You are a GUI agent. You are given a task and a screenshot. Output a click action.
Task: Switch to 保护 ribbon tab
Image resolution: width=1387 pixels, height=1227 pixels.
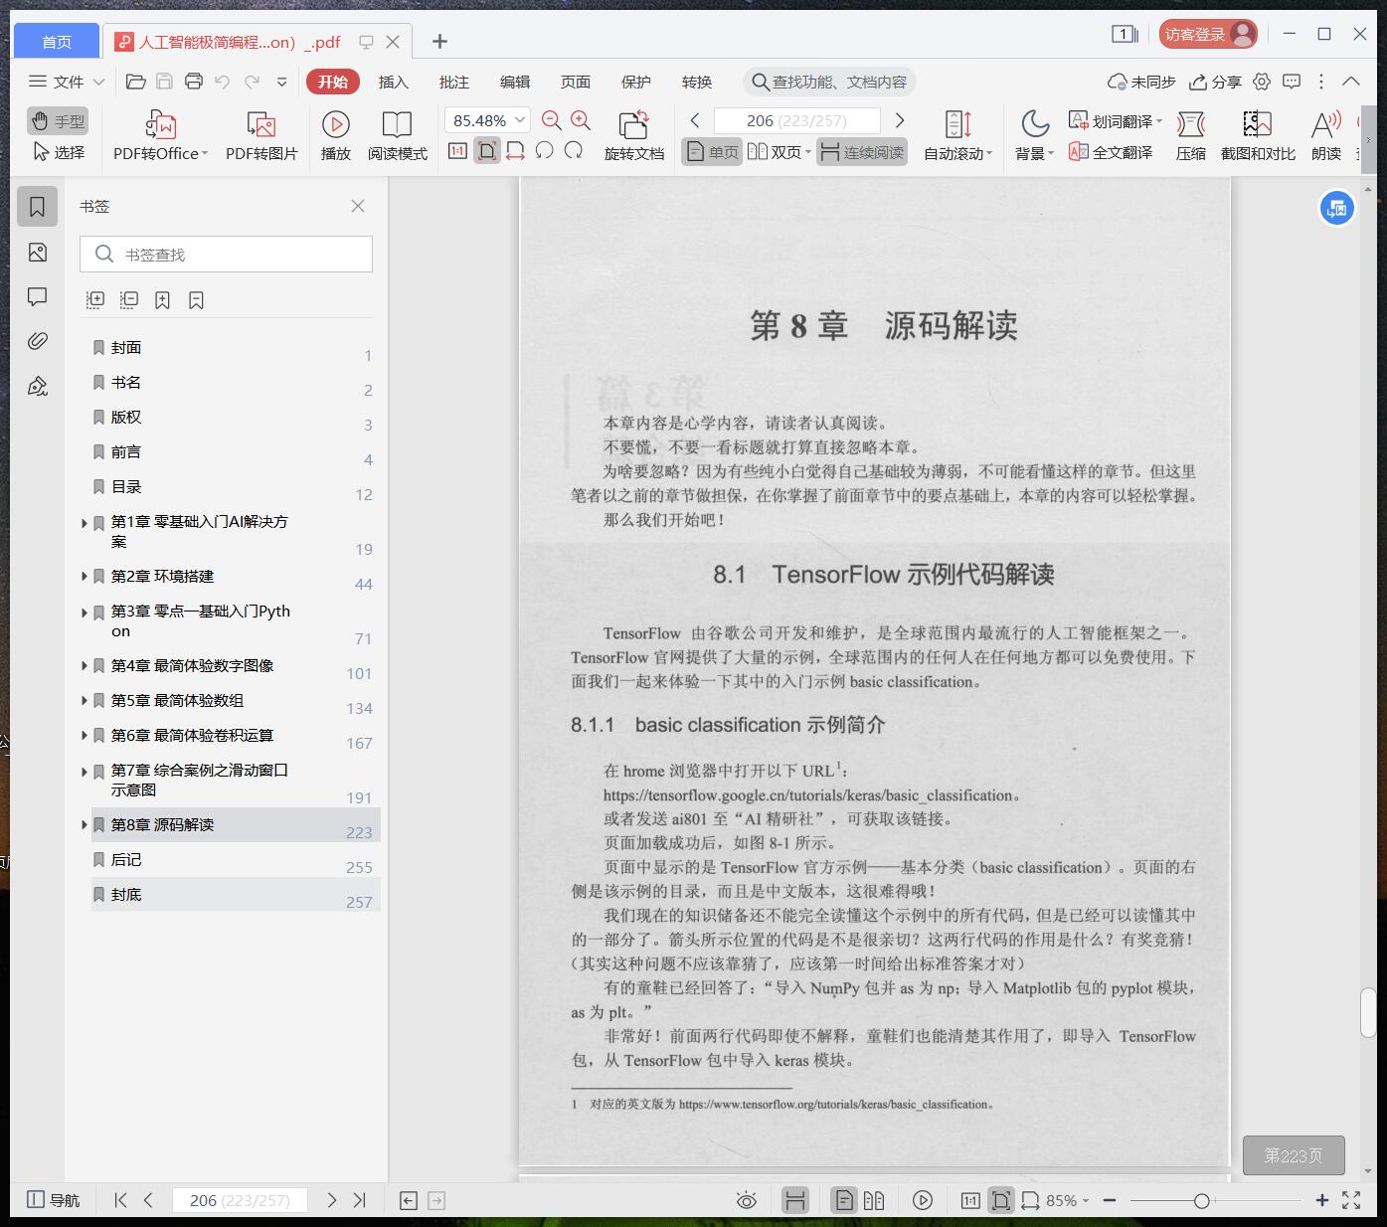636,82
